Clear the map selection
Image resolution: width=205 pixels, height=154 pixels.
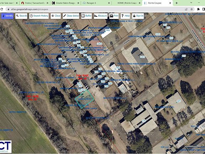coord(56,16)
